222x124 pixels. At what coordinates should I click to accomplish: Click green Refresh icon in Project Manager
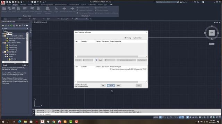tap(11, 25)
